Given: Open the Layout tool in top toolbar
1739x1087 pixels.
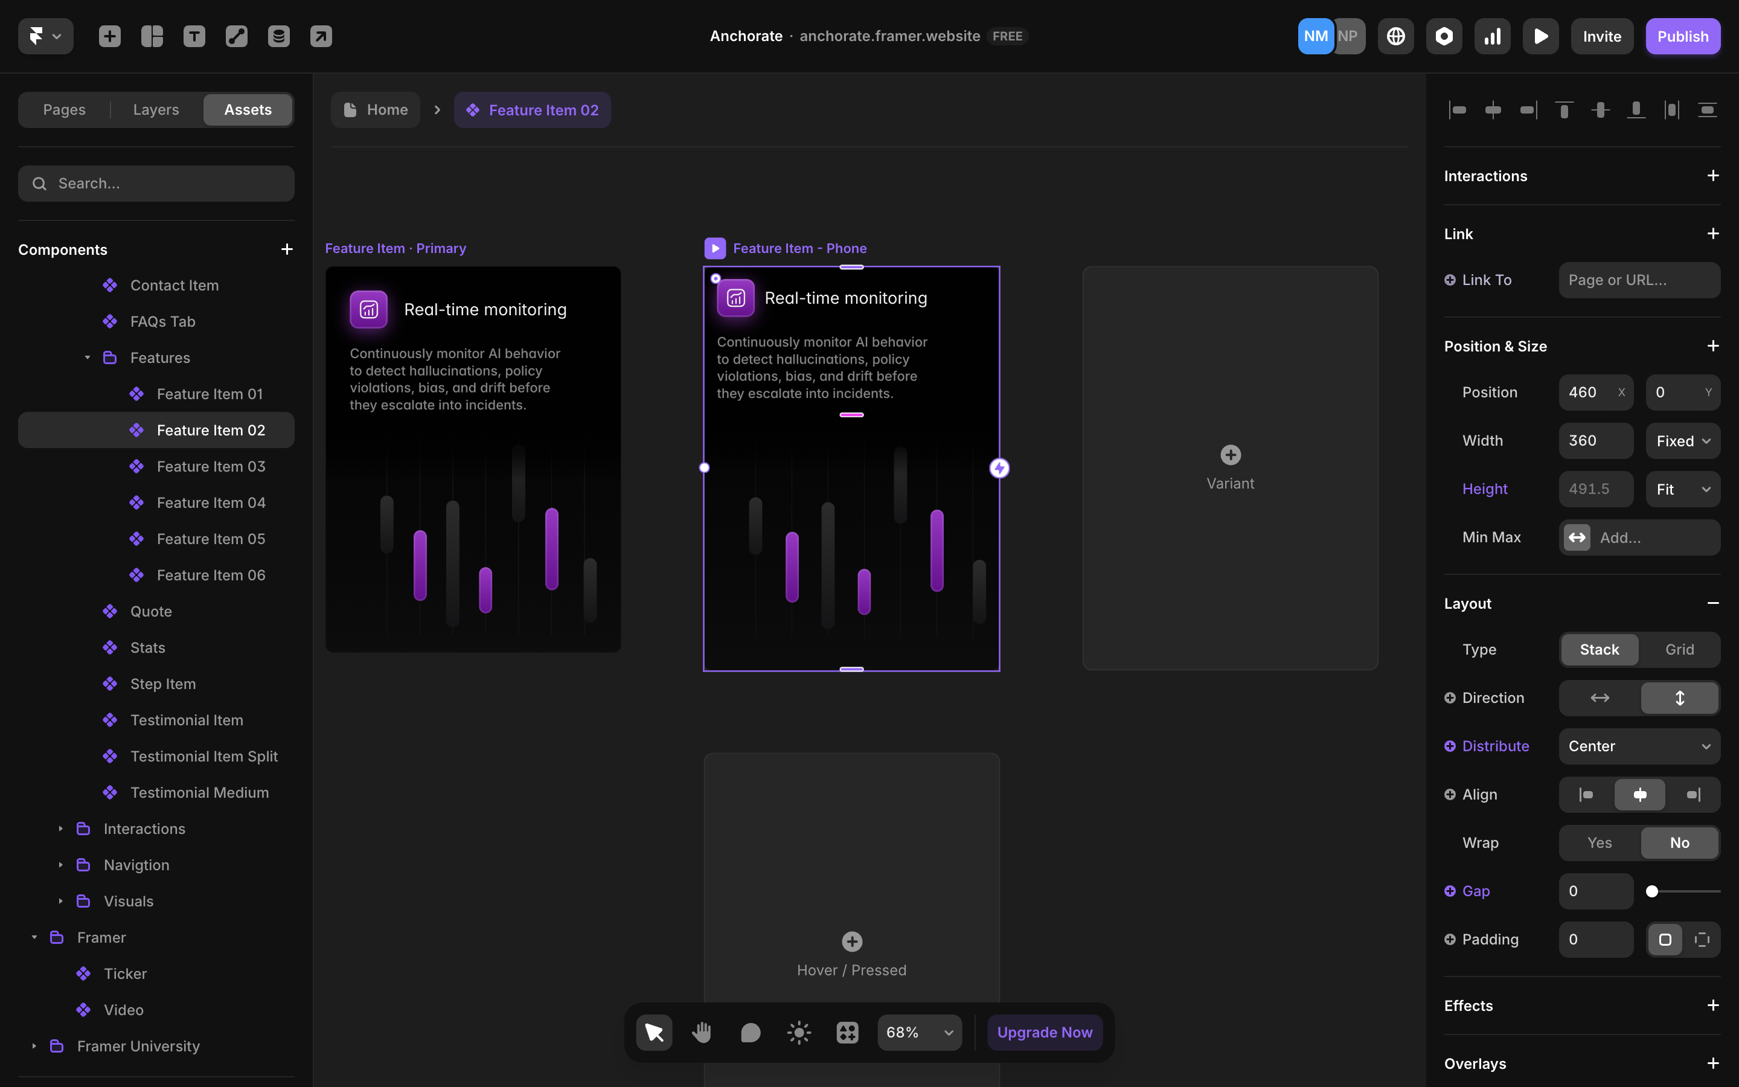Looking at the screenshot, I should pos(152,36).
